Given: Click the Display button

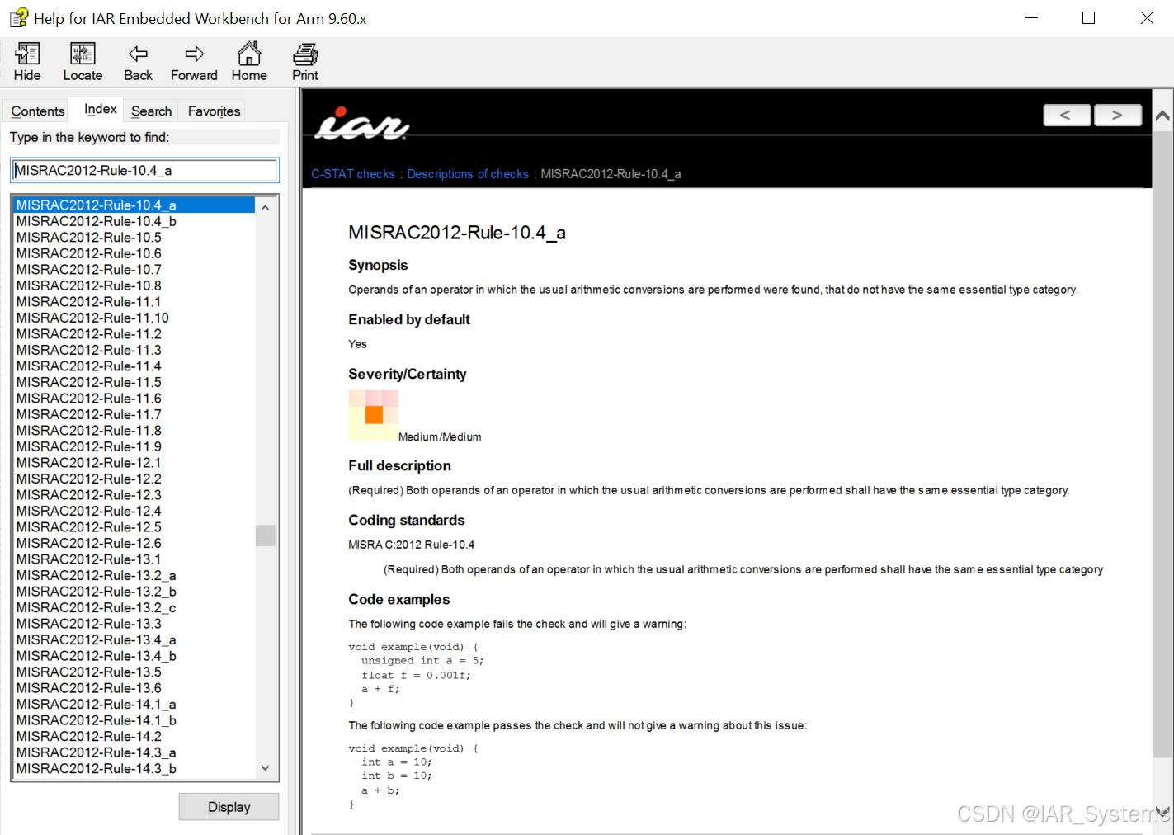Looking at the screenshot, I should pos(229,807).
